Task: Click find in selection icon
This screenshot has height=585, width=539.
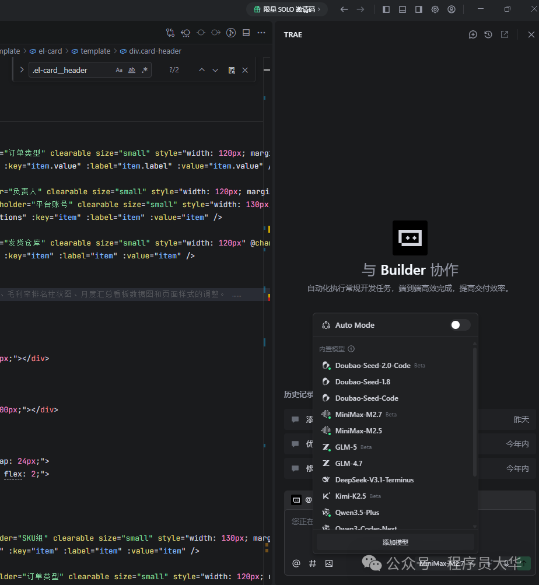Action: (x=232, y=70)
